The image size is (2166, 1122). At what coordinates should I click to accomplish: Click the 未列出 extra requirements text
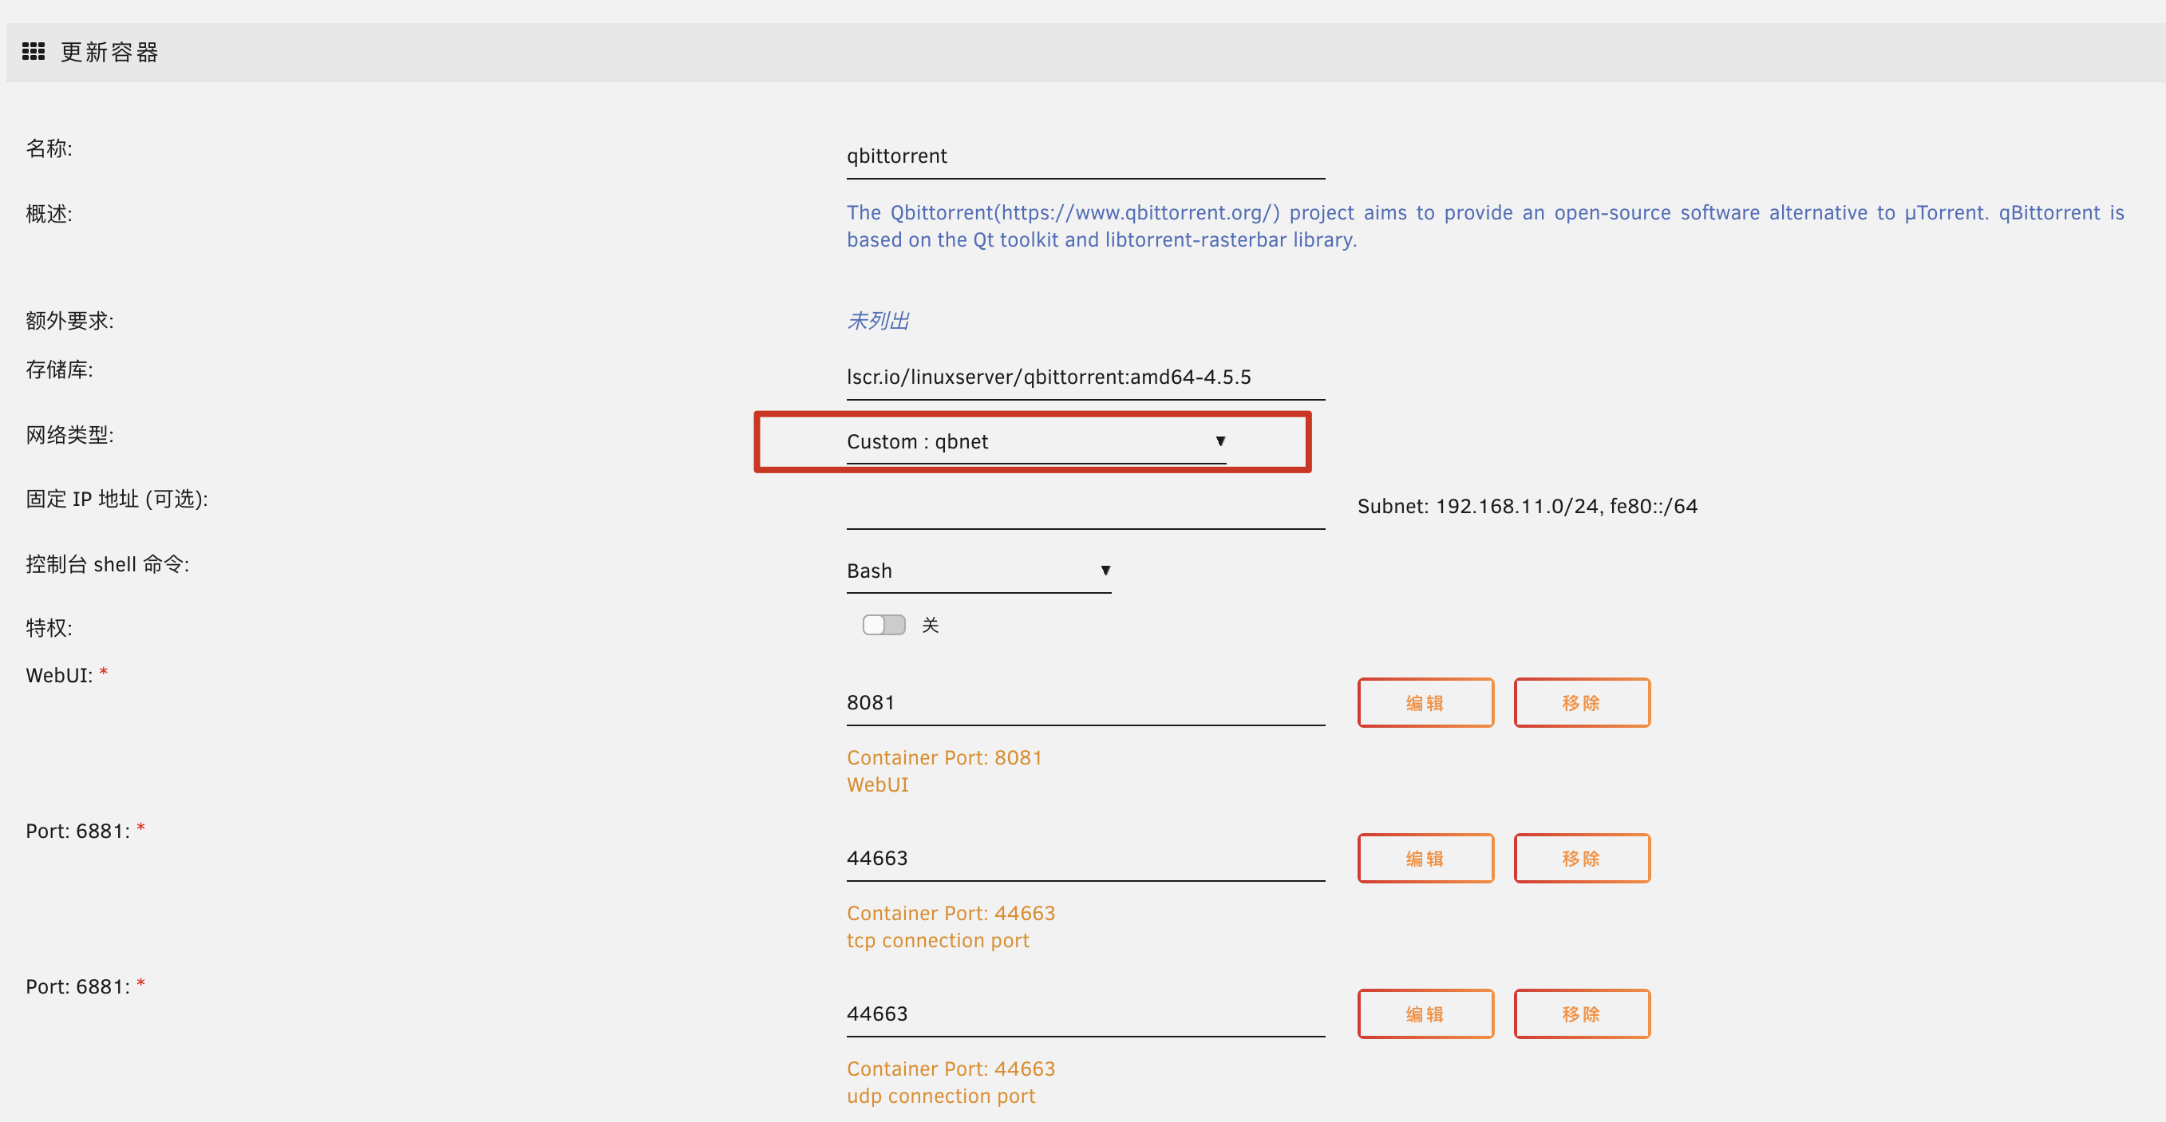(877, 321)
